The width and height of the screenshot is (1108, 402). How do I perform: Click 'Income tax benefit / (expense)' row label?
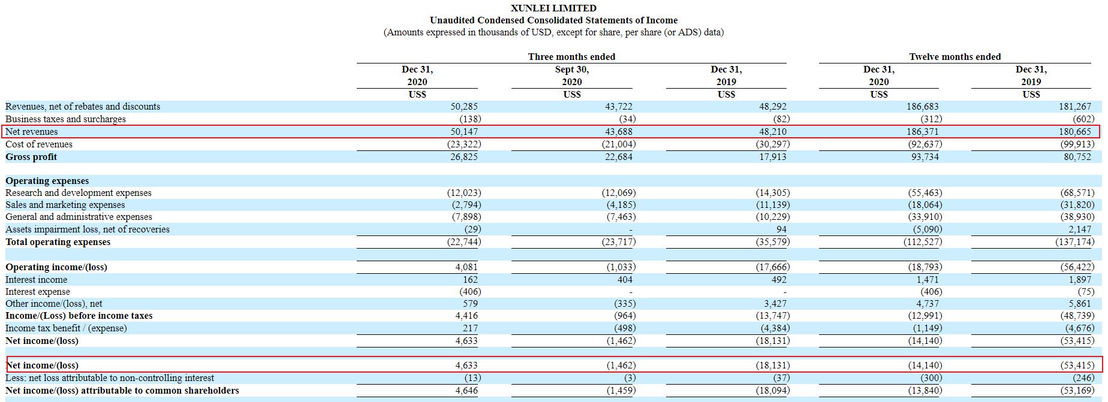click(x=66, y=328)
